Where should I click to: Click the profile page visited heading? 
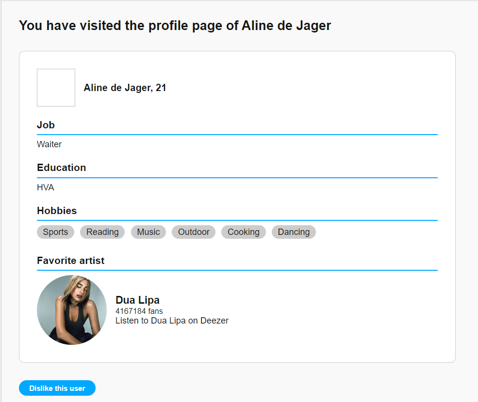click(x=175, y=26)
